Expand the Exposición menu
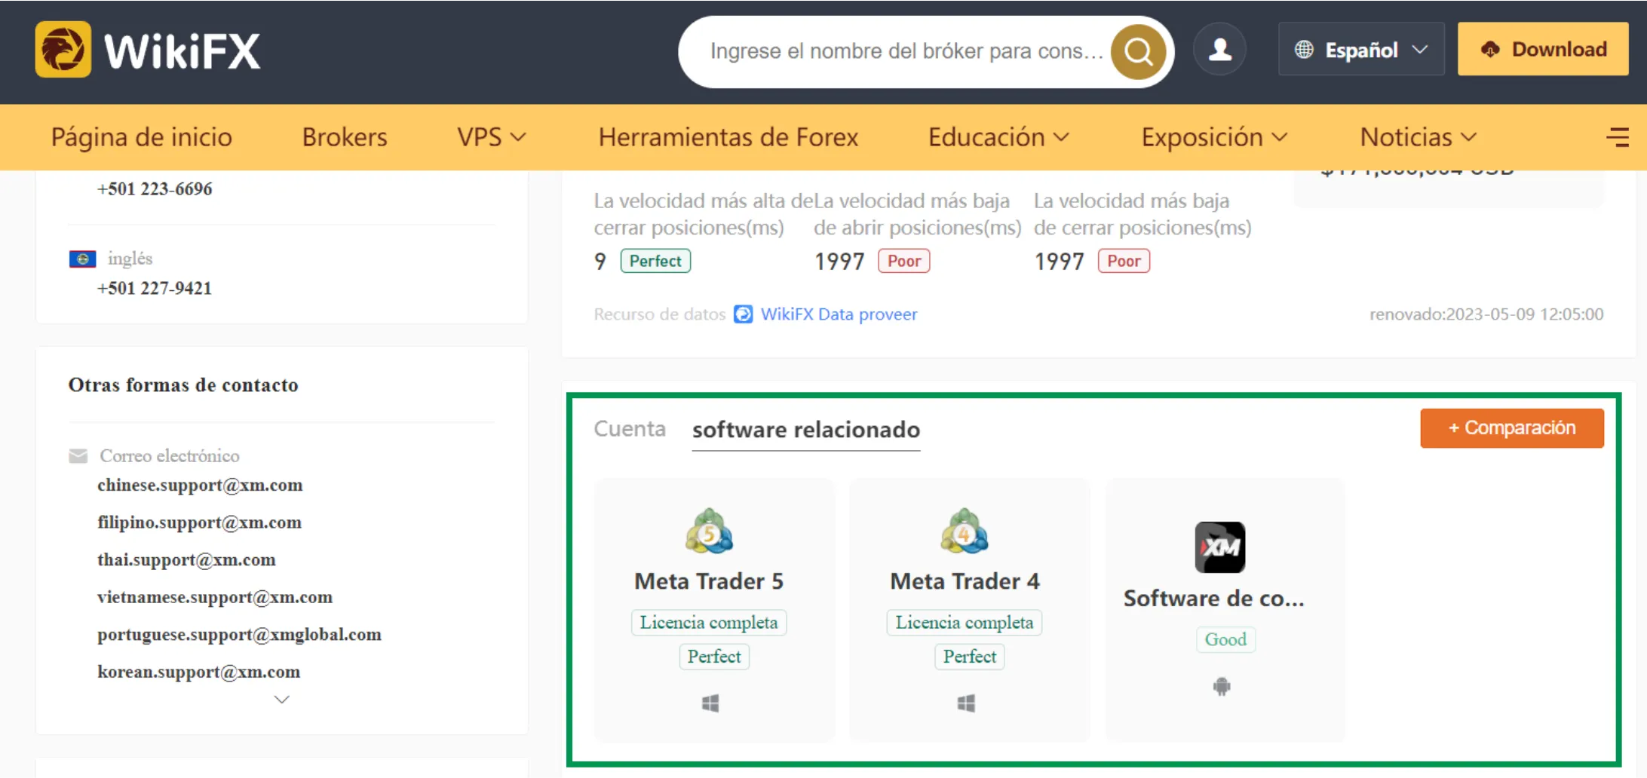The image size is (1647, 778). pos(1214,137)
